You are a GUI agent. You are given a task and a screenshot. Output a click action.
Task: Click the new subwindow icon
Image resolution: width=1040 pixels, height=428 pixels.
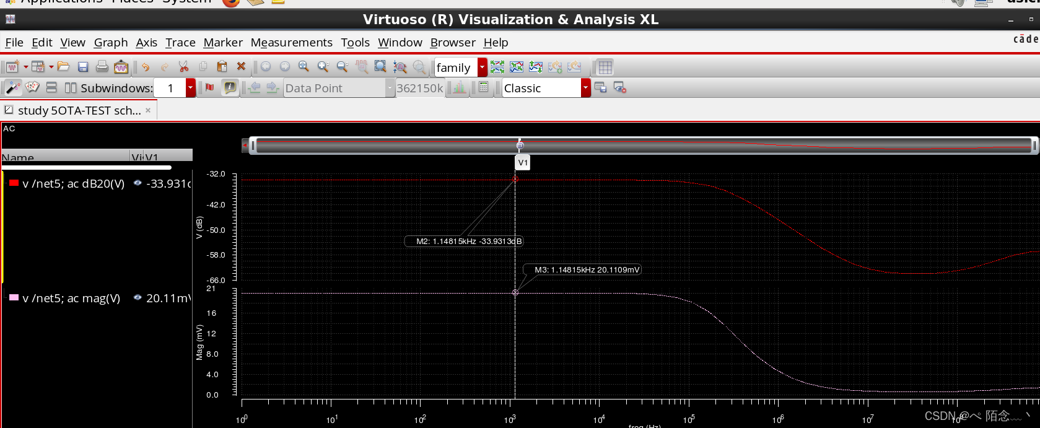[38, 67]
